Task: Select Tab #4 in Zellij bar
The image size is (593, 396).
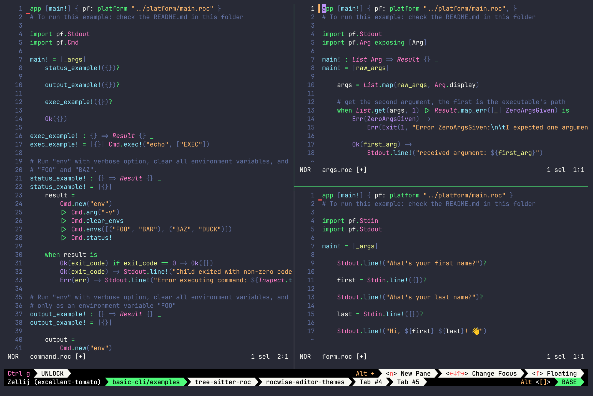Action: click(x=371, y=382)
